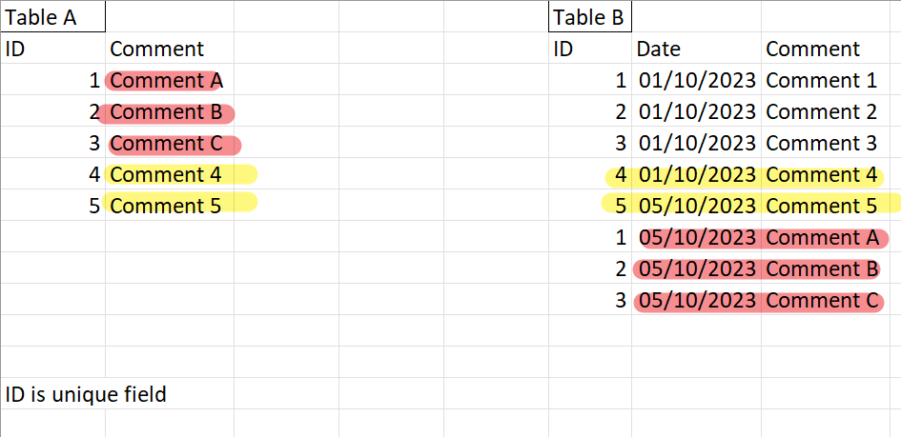Click the 05/10/2023 date beside Comment C
The width and height of the screenshot is (901, 437).
pos(696,300)
